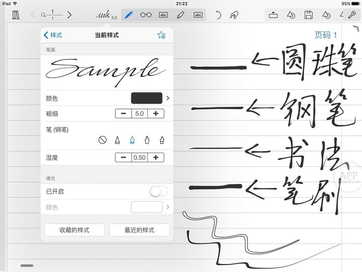Go back to 样式 list
Image resolution: width=362 pixels, height=272 pixels.
point(53,35)
